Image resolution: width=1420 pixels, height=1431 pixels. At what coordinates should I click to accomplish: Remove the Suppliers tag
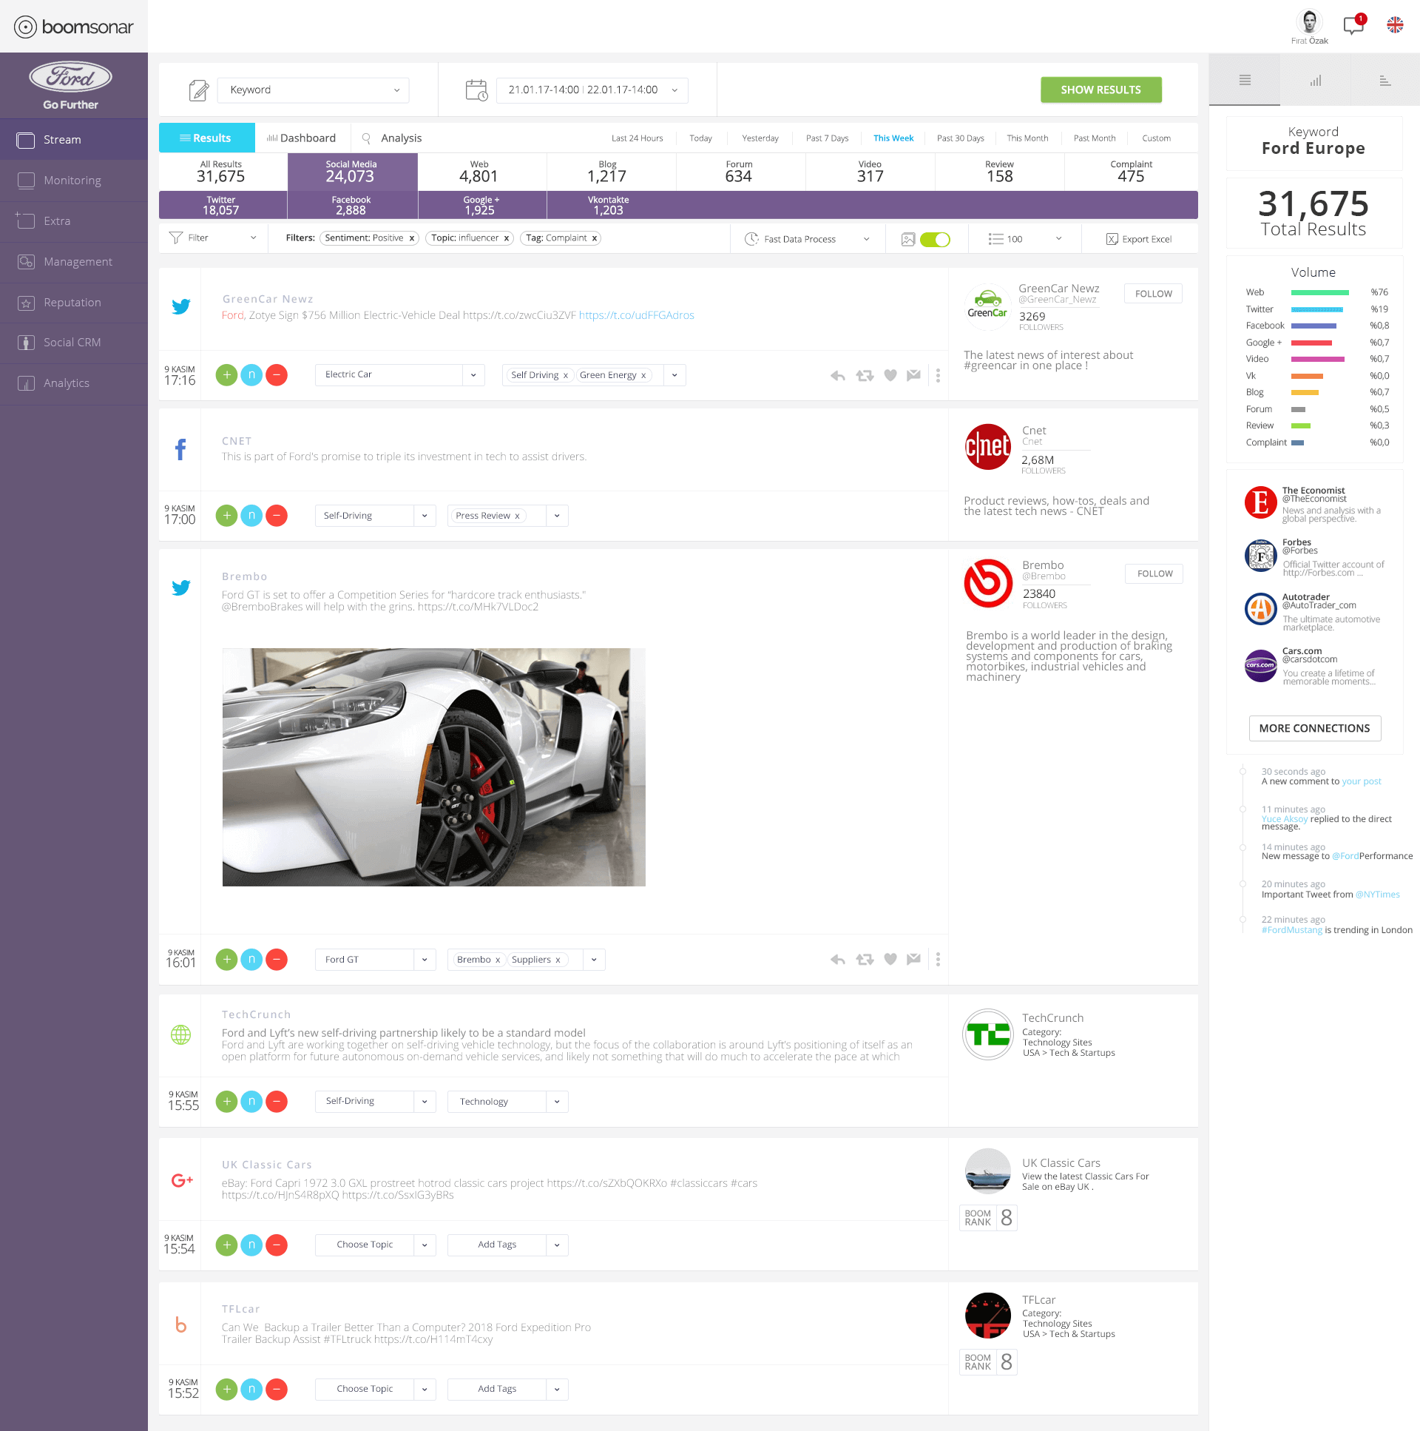click(558, 960)
